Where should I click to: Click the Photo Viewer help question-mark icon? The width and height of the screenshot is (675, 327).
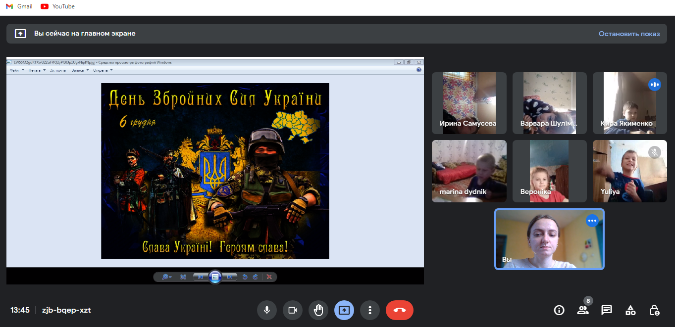[x=419, y=70]
